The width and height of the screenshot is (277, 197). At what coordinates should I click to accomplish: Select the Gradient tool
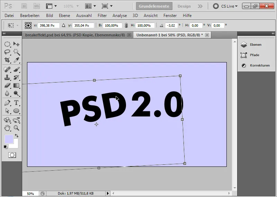pyautogui.click(x=16, y=85)
